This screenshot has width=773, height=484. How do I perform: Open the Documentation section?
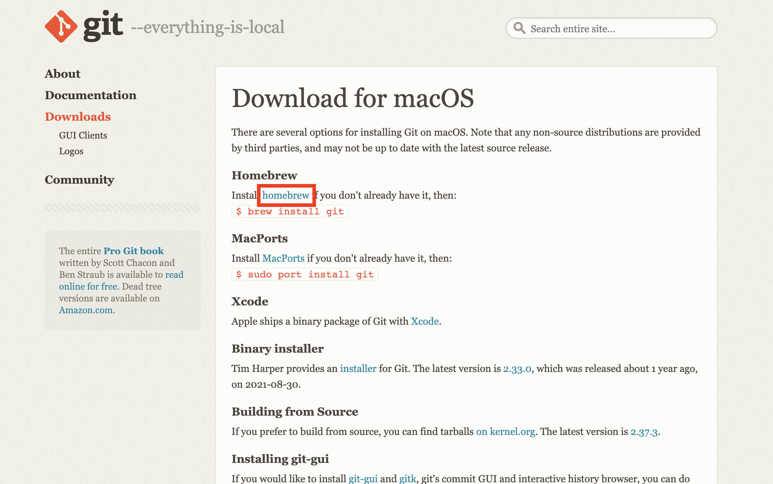coord(91,95)
